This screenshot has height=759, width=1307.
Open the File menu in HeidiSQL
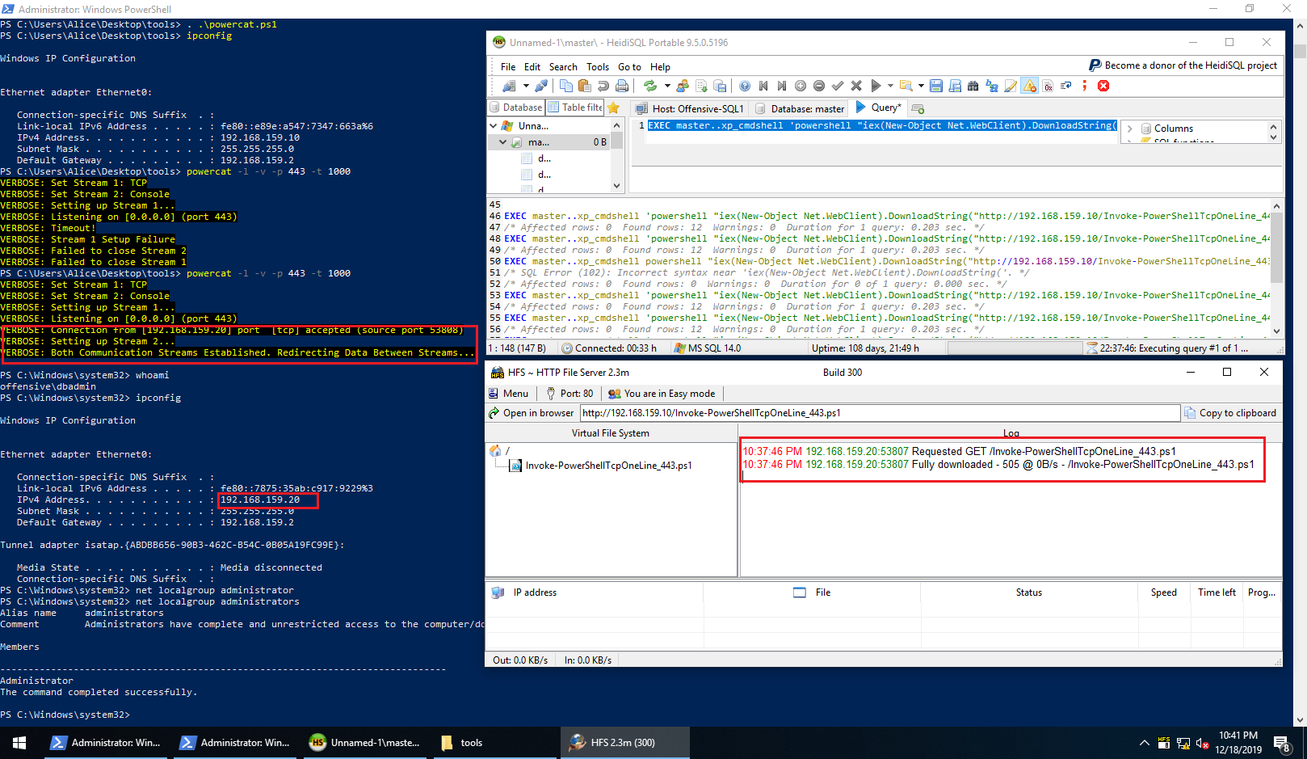pyautogui.click(x=508, y=66)
